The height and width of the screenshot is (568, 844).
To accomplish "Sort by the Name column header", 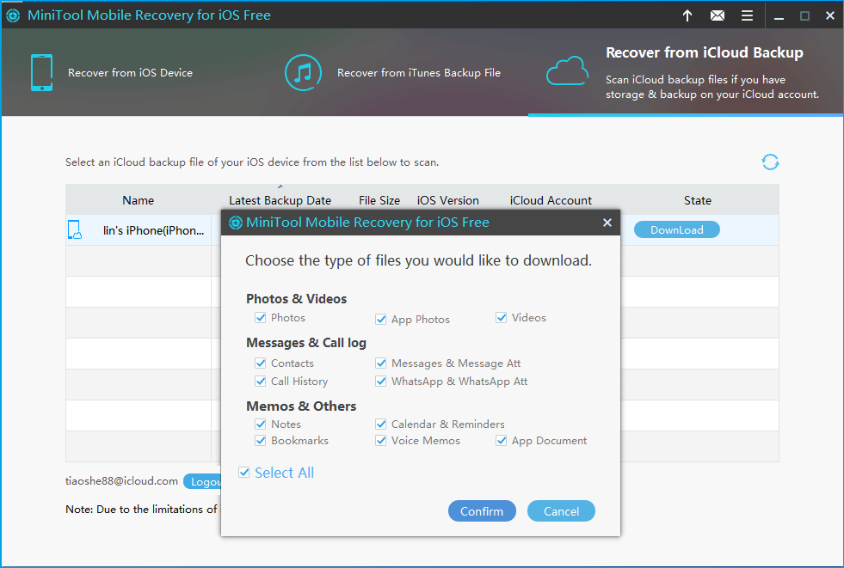I will [139, 200].
